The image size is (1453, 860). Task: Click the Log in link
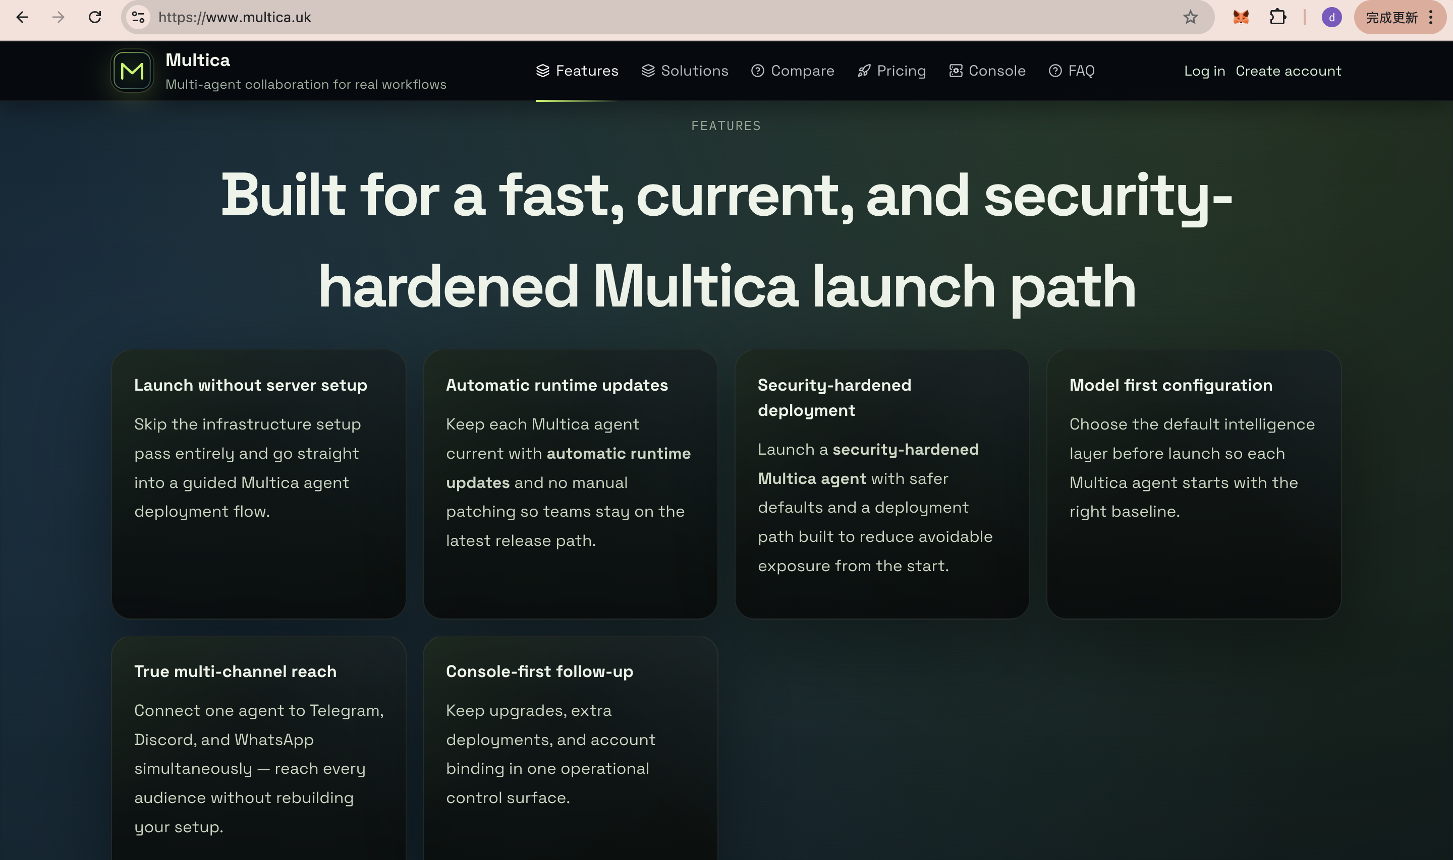[x=1204, y=71]
